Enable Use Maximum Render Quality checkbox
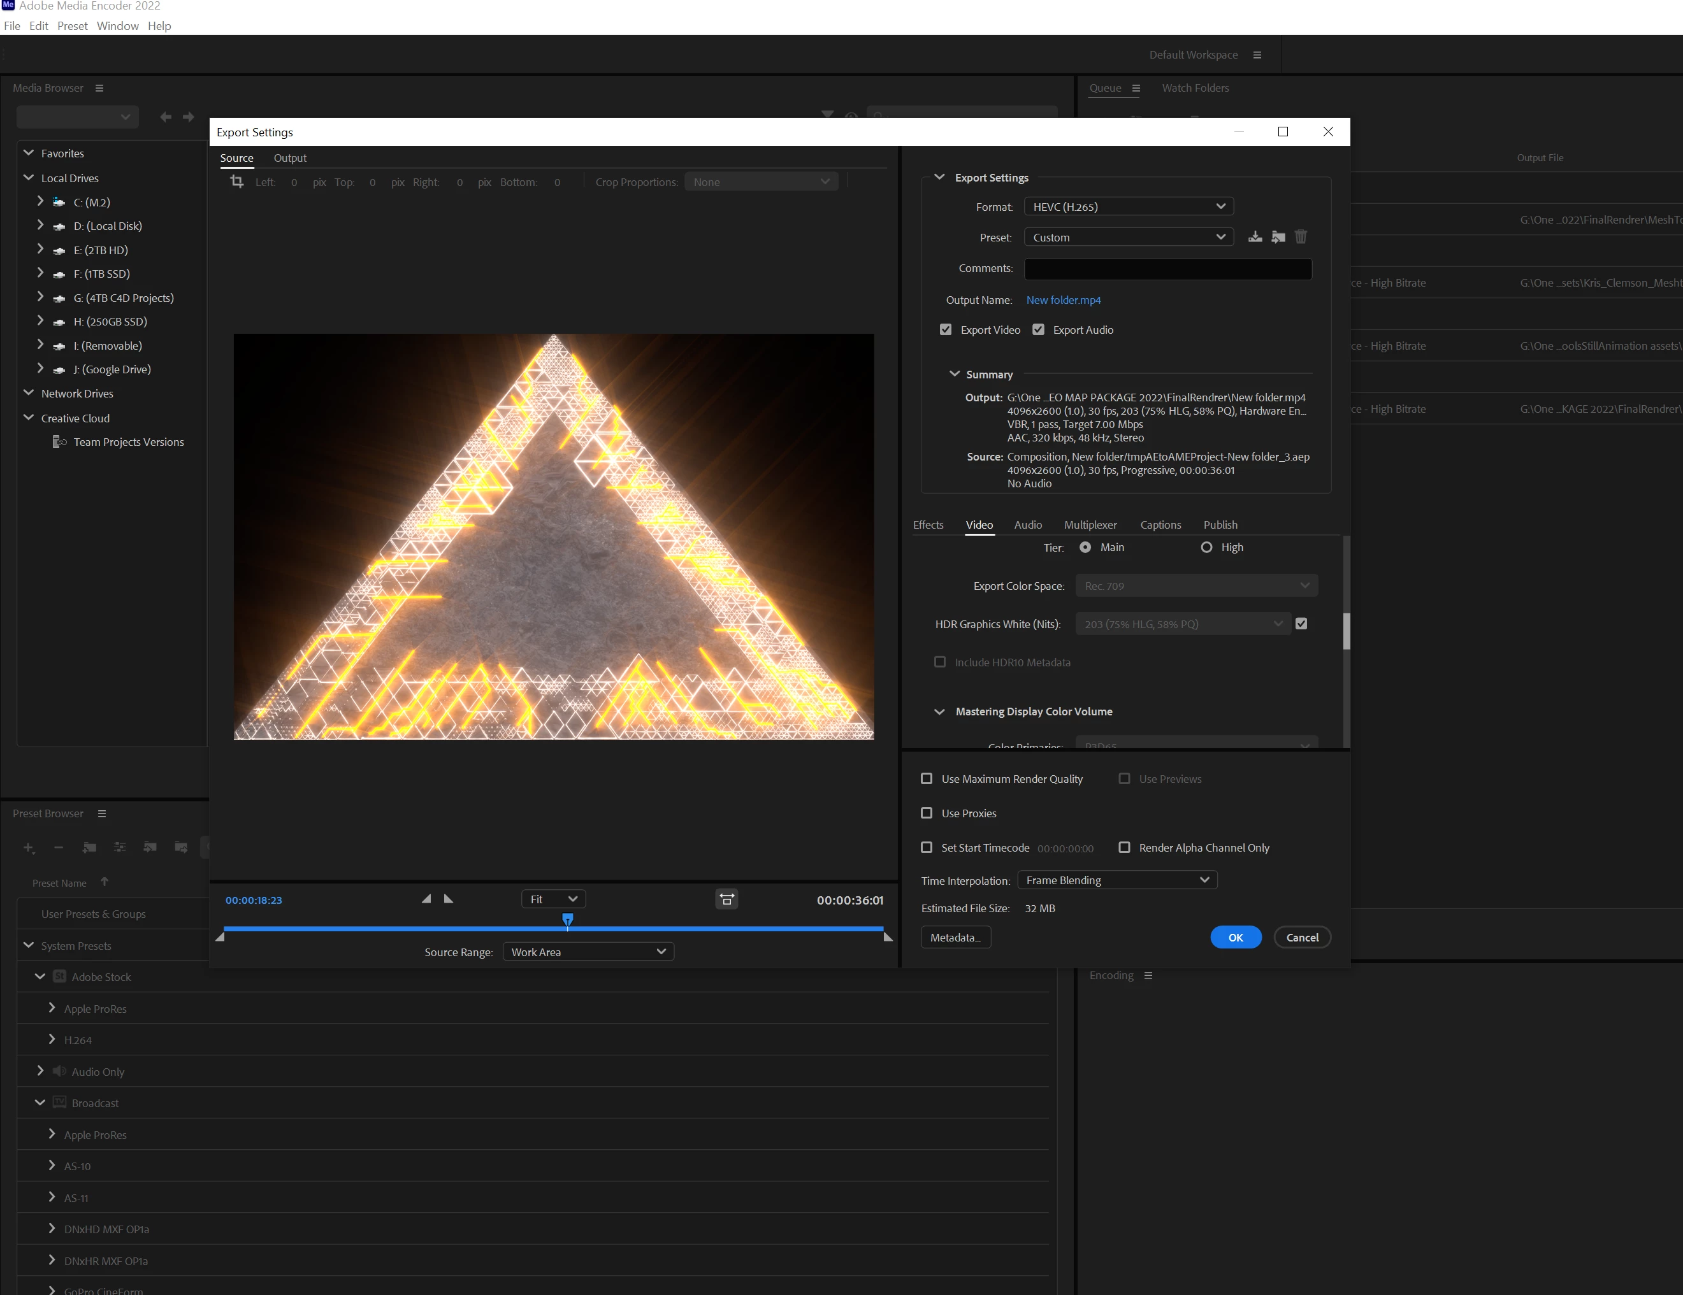 click(x=927, y=779)
